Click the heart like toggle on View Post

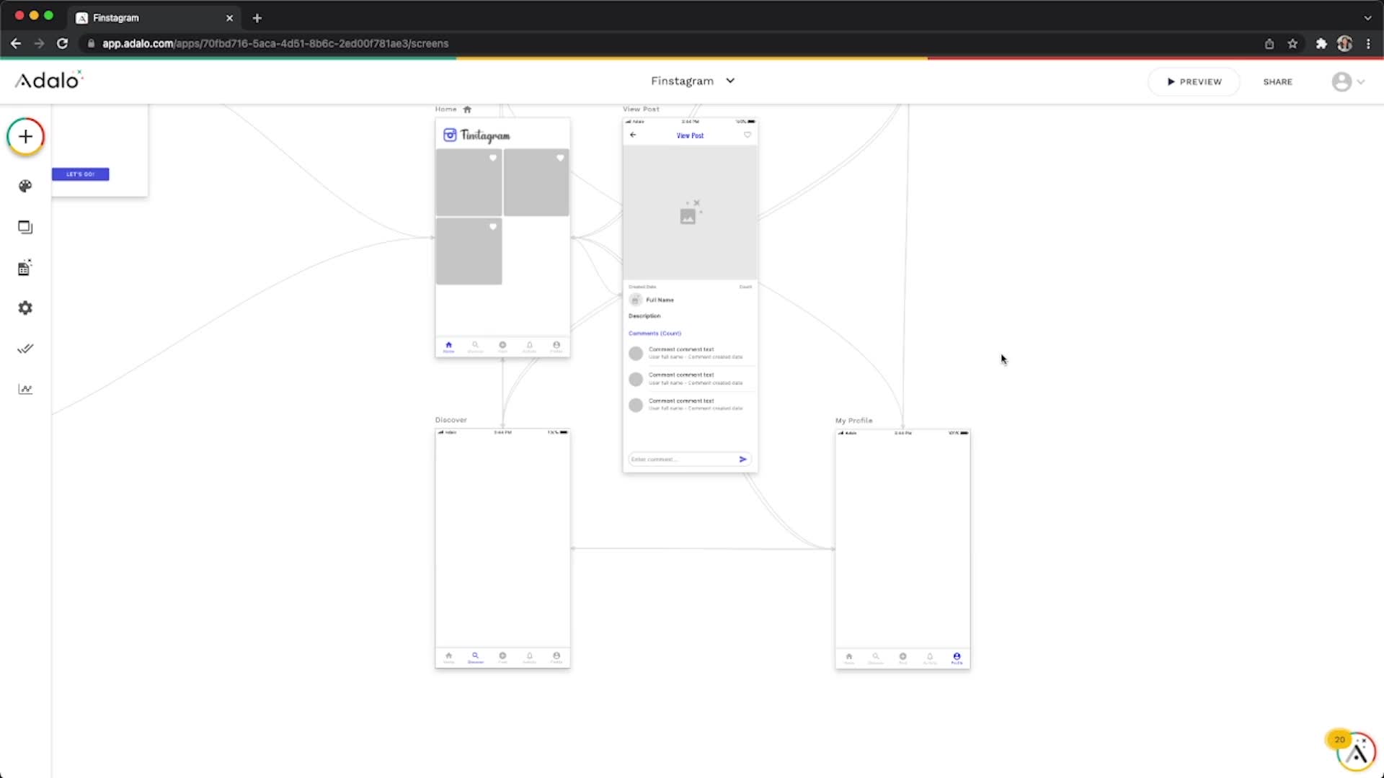tap(747, 134)
